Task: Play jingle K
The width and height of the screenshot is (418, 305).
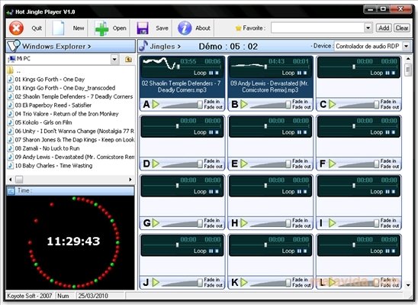Action: point(244,282)
